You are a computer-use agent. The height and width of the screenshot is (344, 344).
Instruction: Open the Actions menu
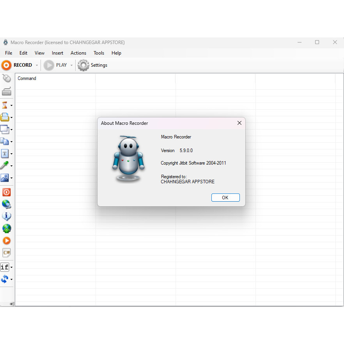(78, 53)
